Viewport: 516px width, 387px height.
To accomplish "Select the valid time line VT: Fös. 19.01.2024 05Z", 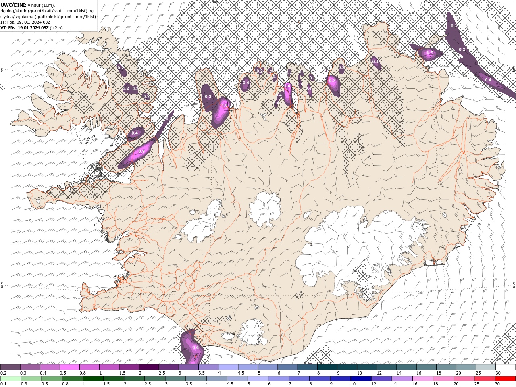I will [x=31, y=28].
